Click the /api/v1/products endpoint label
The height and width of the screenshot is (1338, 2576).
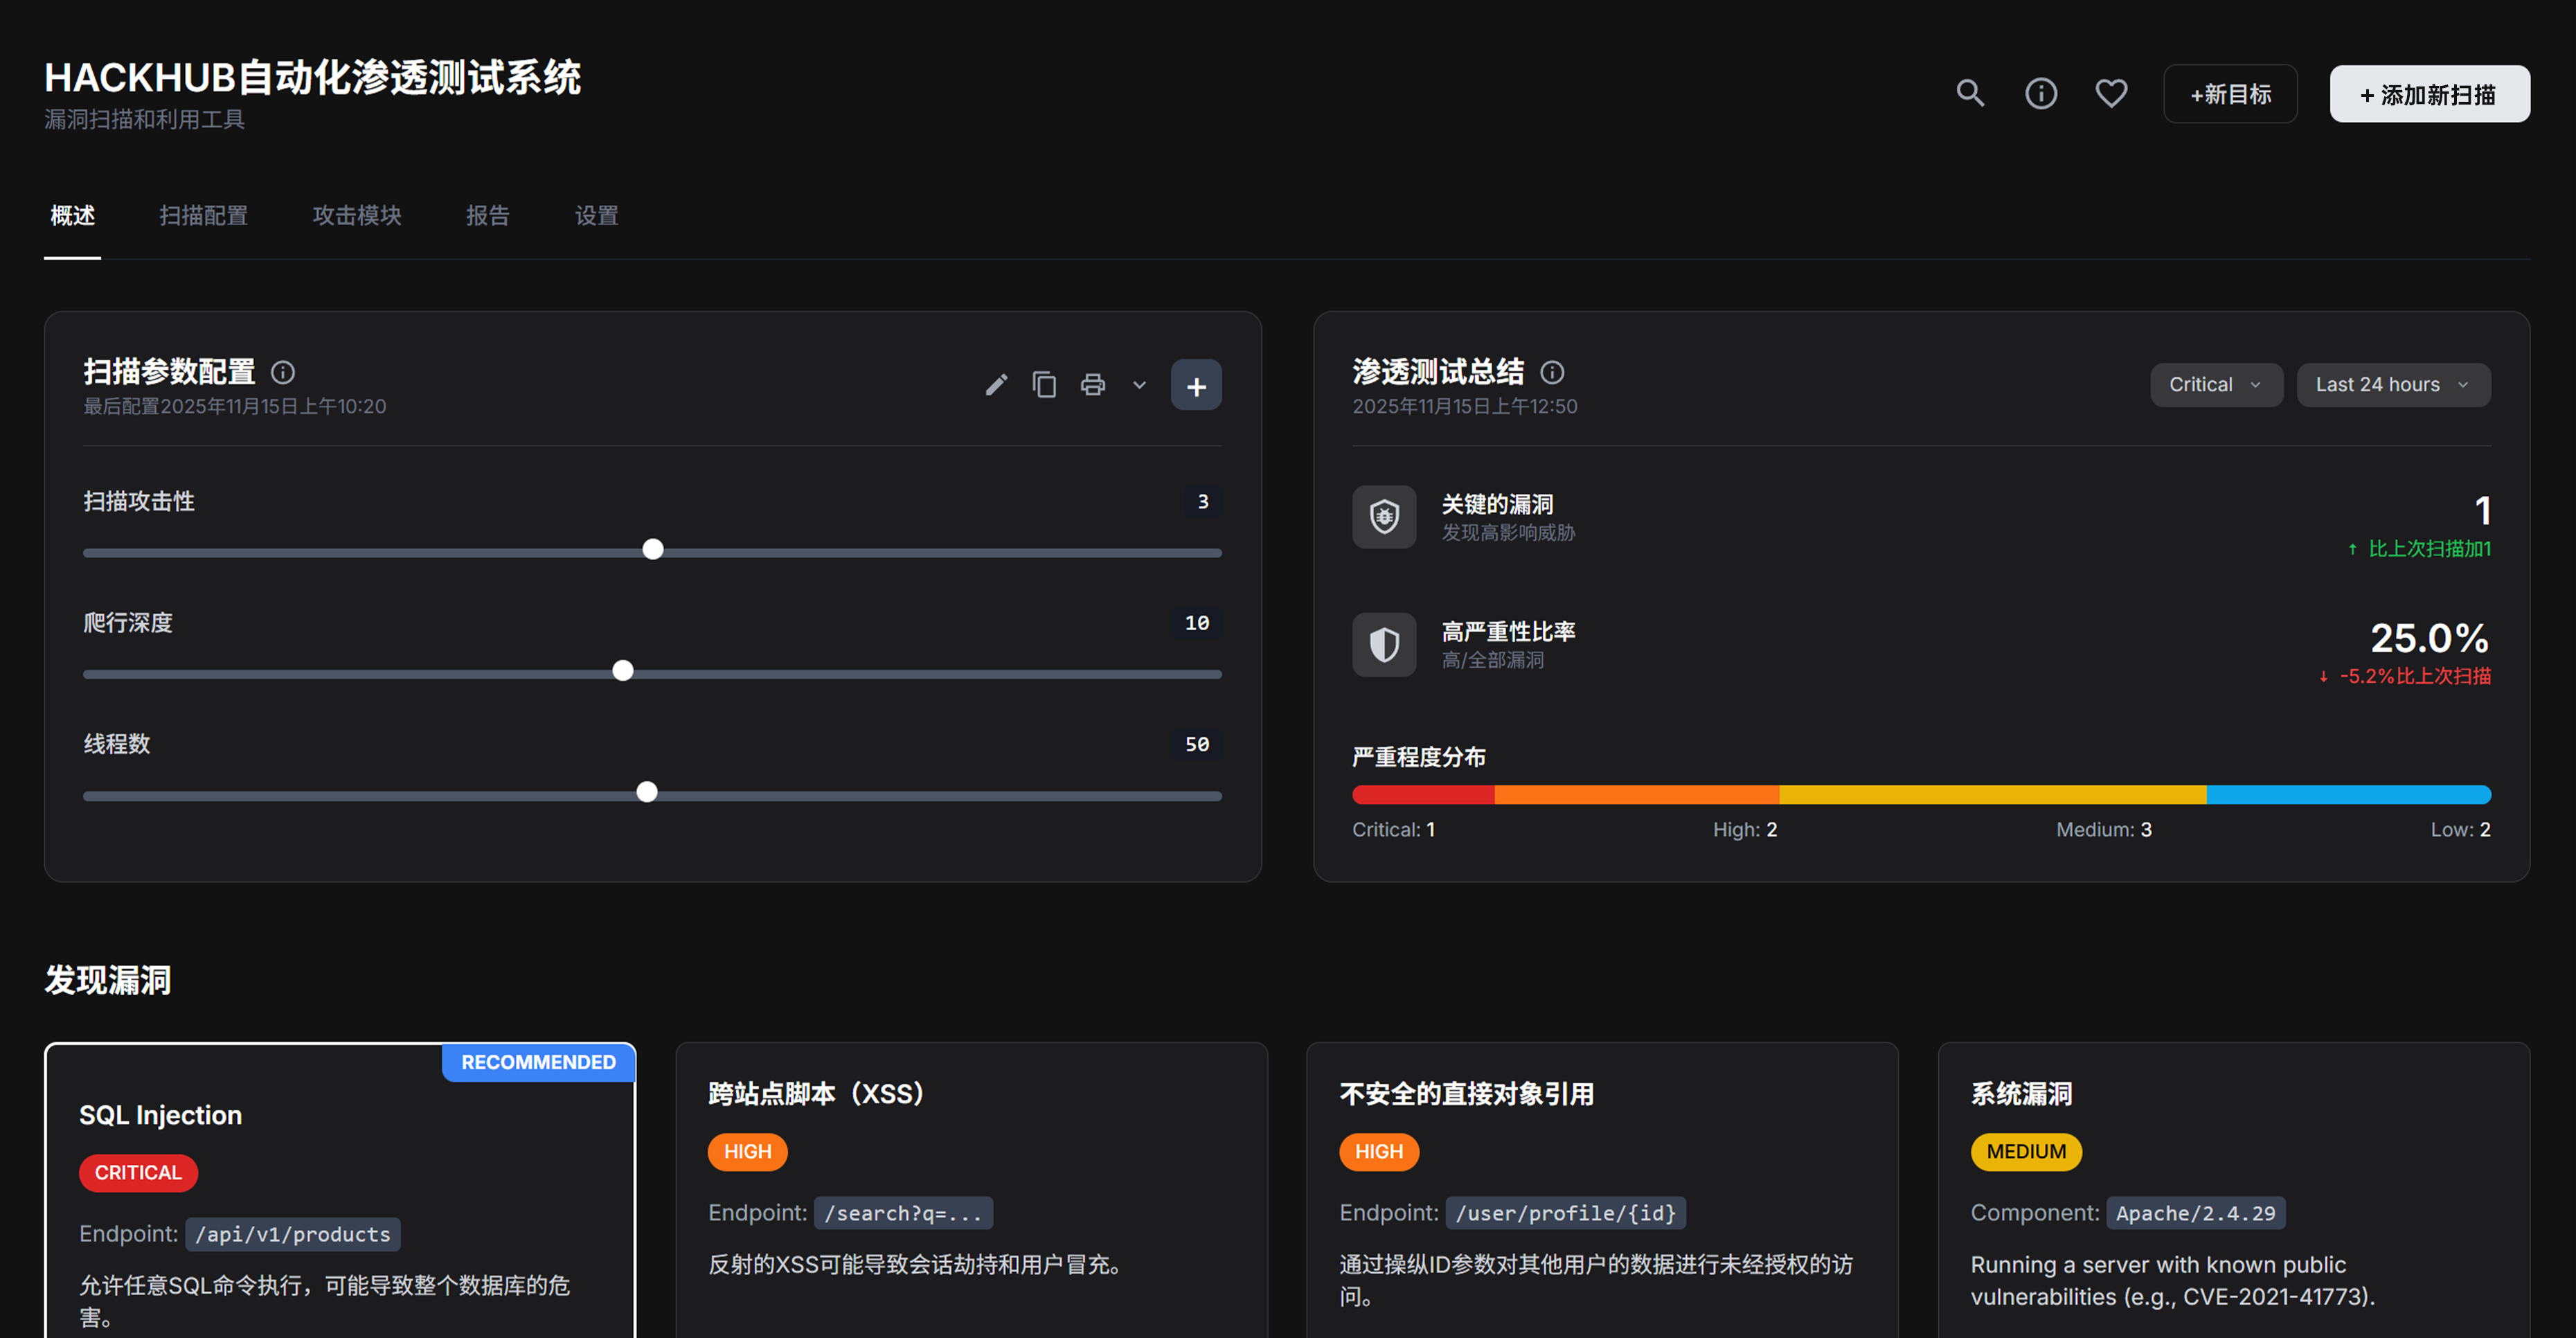292,1234
